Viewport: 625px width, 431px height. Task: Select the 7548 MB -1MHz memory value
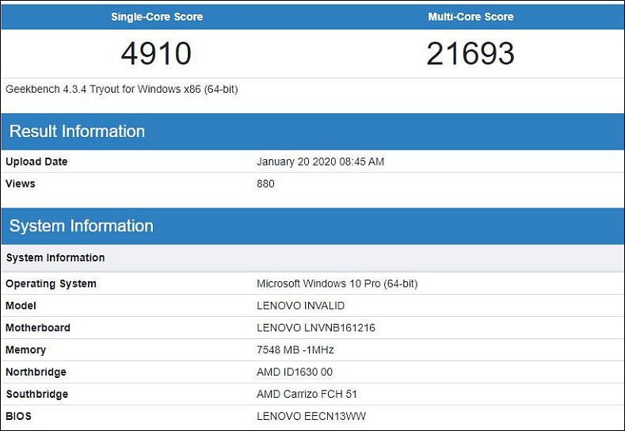[295, 349]
